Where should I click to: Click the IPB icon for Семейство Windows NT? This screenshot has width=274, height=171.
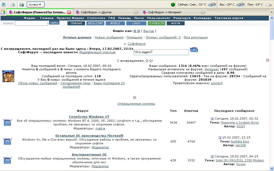click(x=7, y=122)
